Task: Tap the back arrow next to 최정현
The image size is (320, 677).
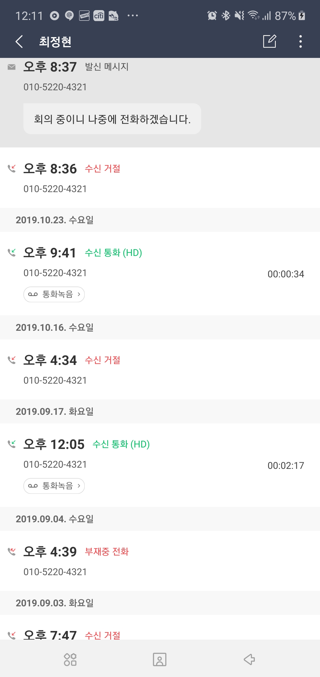Action: click(x=19, y=42)
